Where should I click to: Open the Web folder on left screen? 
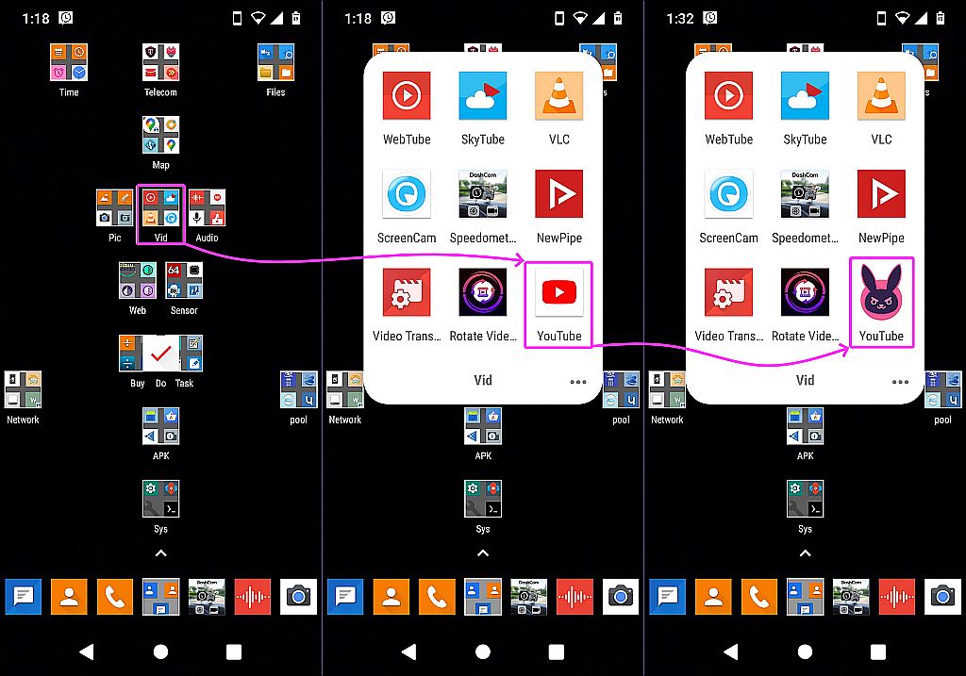tap(138, 281)
